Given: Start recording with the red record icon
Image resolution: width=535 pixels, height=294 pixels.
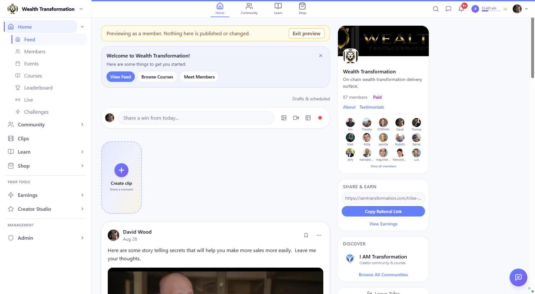Looking at the screenshot, I should 320,118.
